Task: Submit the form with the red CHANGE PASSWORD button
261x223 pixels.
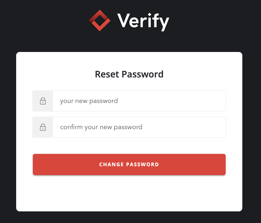Action: (129, 164)
